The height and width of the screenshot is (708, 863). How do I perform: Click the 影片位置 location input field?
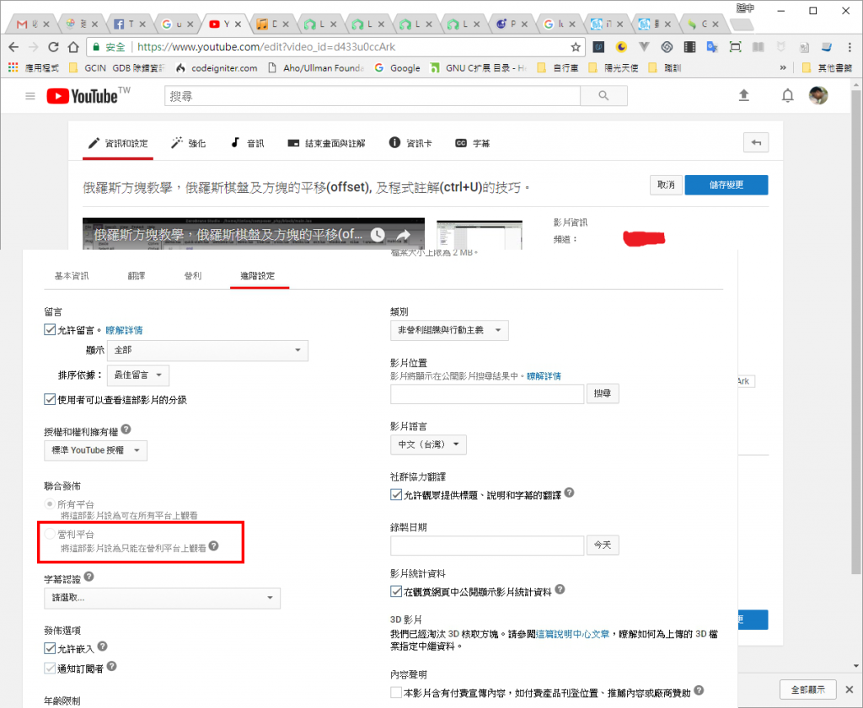point(487,394)
